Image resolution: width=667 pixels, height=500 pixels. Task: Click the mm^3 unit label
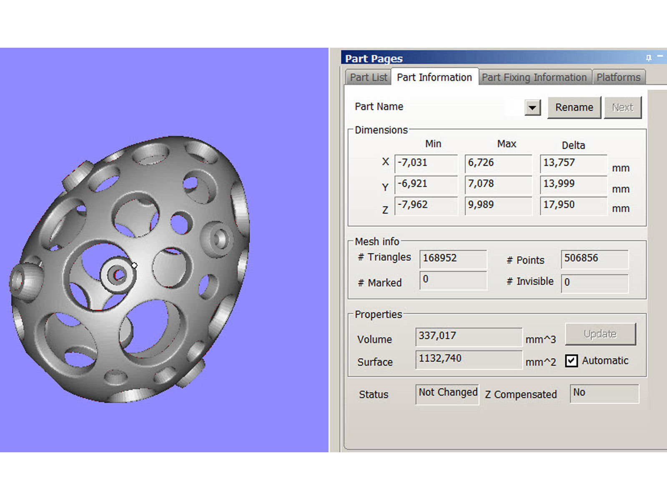(541, 340)
